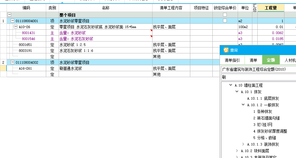Click name cell 水泥石灰砂浆 1:1:6
Image resolution: width=296 pixels, height=158 pixels.
click(x=105, y=51)
